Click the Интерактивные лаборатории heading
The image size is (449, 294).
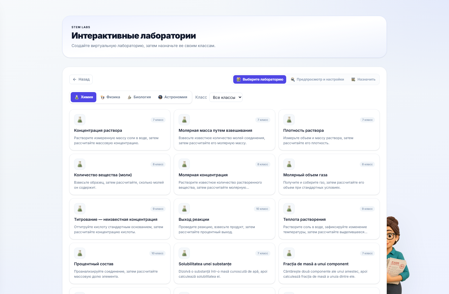point(134,36)
